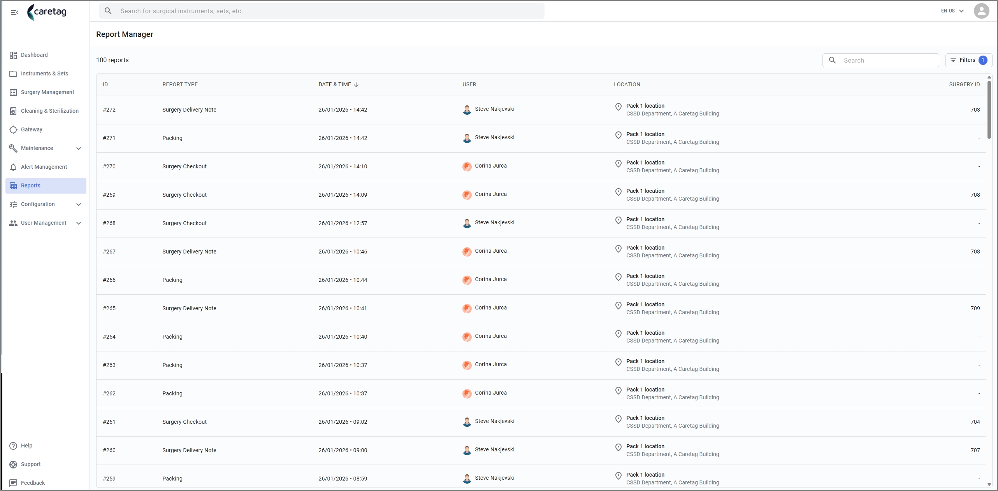
Task: Sort by the Report Type column header
Action: tap(180, 85)
